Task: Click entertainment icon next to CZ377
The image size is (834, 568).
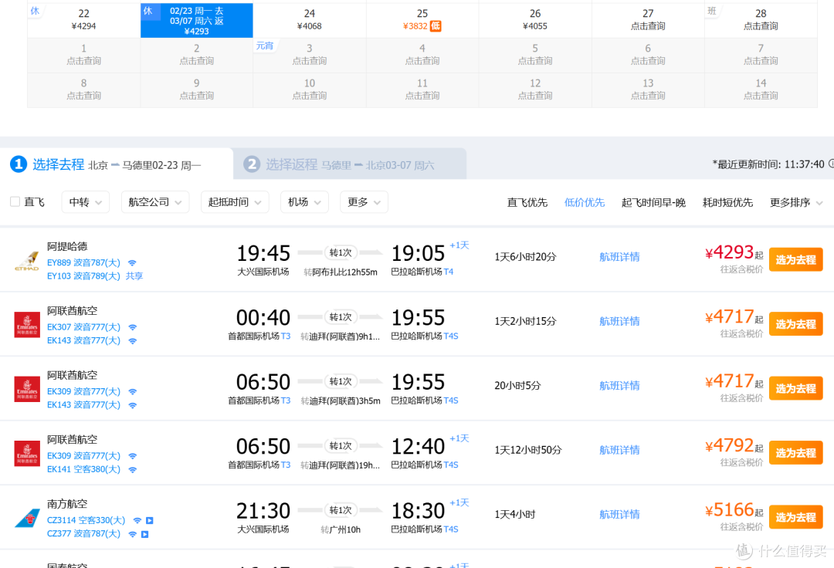Action: 144,533
